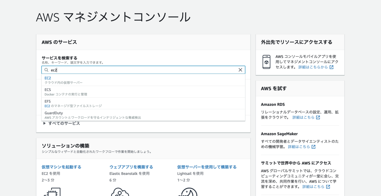The image size is (381, 196).
Task: Choose EFS in the suggestion list
Action: pyautogui.click(x=143, y=103)
